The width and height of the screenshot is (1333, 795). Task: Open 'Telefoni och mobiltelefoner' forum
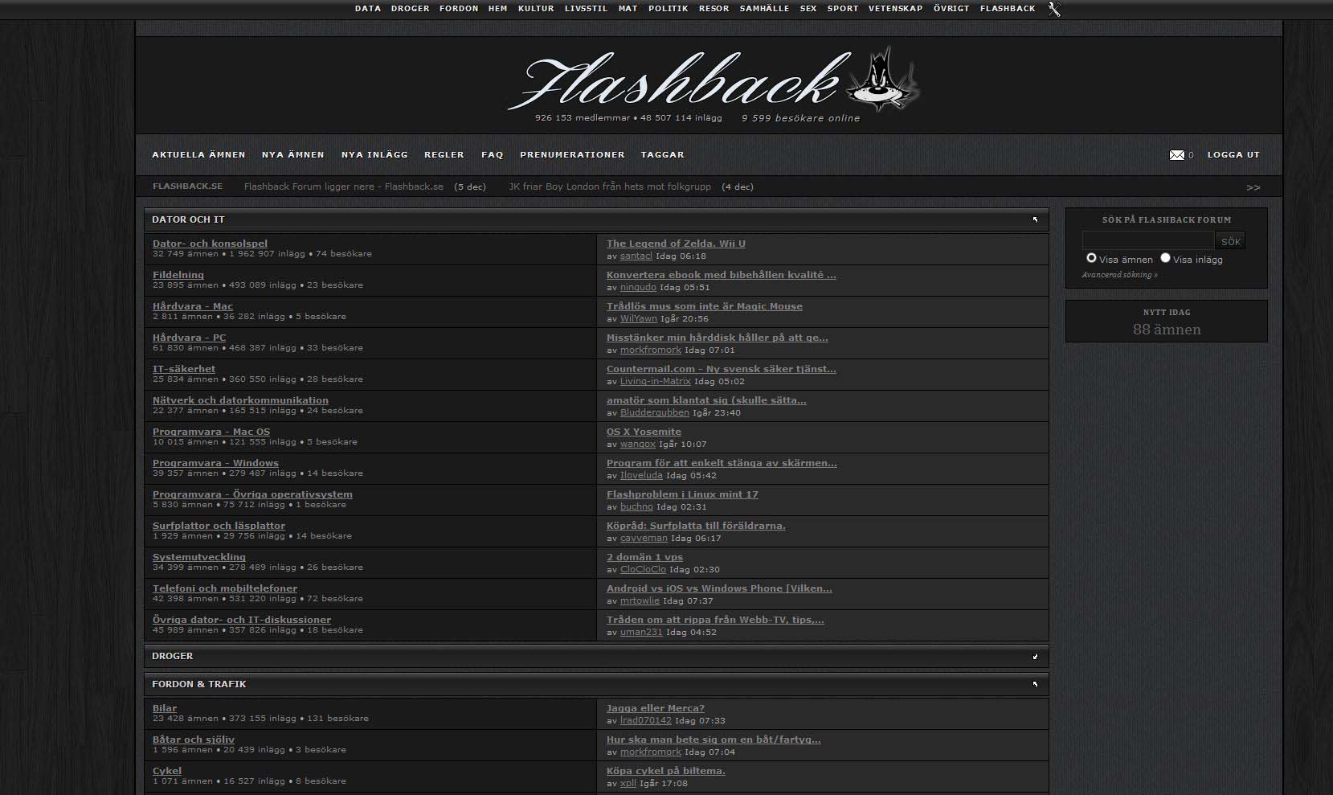(225, 588)
